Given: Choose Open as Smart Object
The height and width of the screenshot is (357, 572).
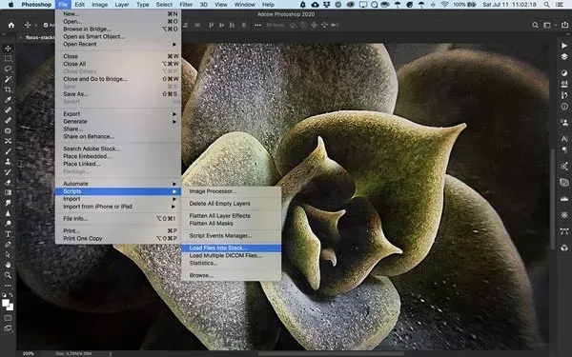Looking at the screenshot, I should pos(118,36).
